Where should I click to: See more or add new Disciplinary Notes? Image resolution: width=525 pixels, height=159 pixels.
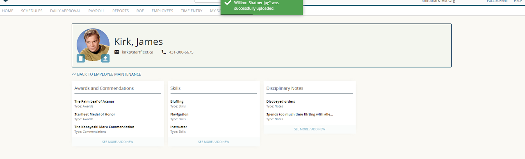click(310, 129)
